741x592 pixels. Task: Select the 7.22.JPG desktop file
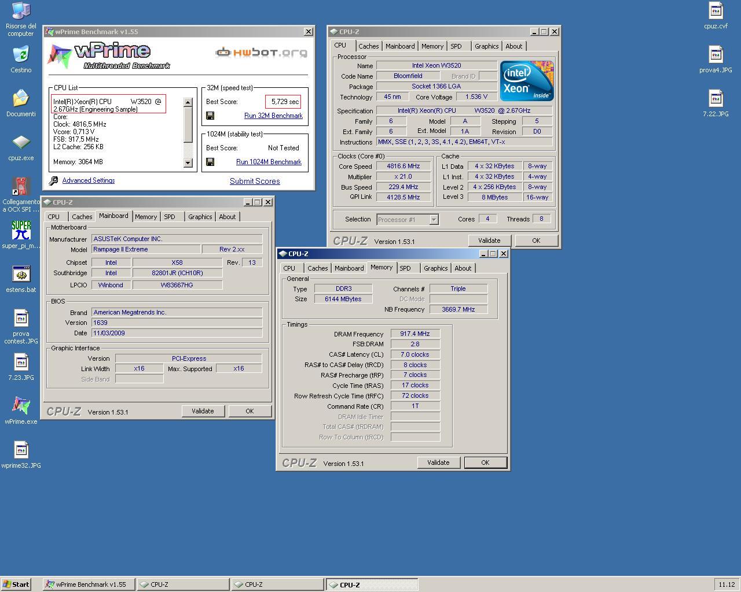(x=716, y=103)
